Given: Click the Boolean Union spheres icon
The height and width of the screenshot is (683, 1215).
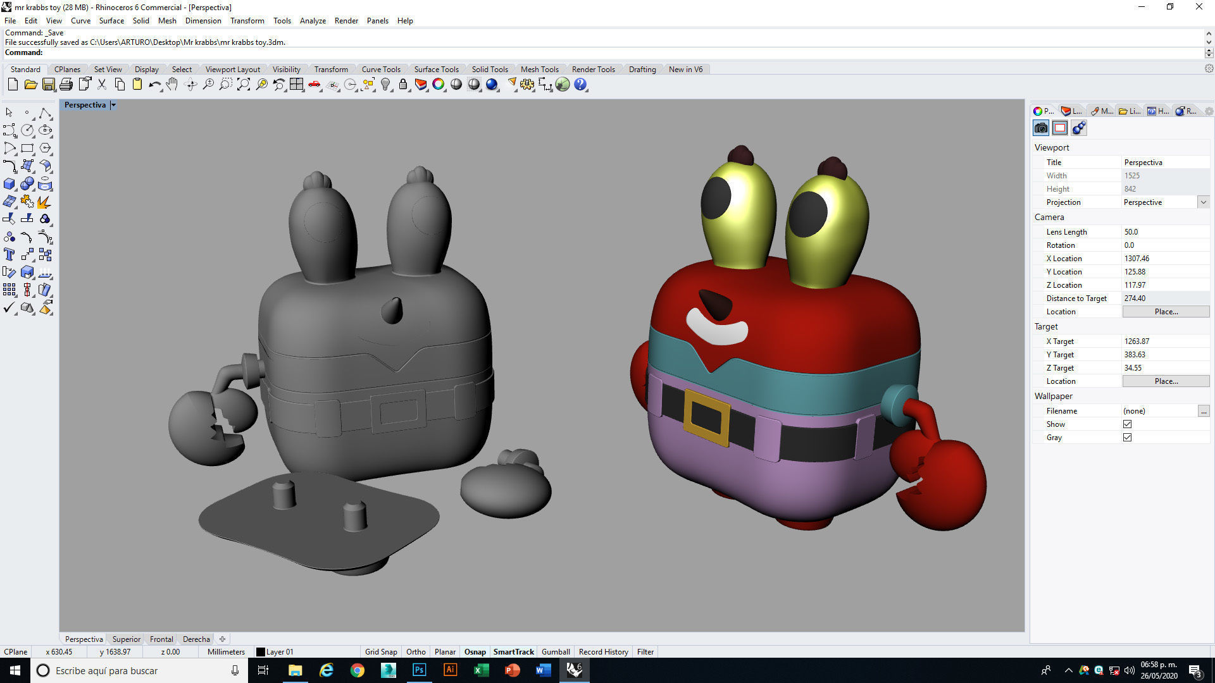Looking at the screenshot, I should pos(27,184).
